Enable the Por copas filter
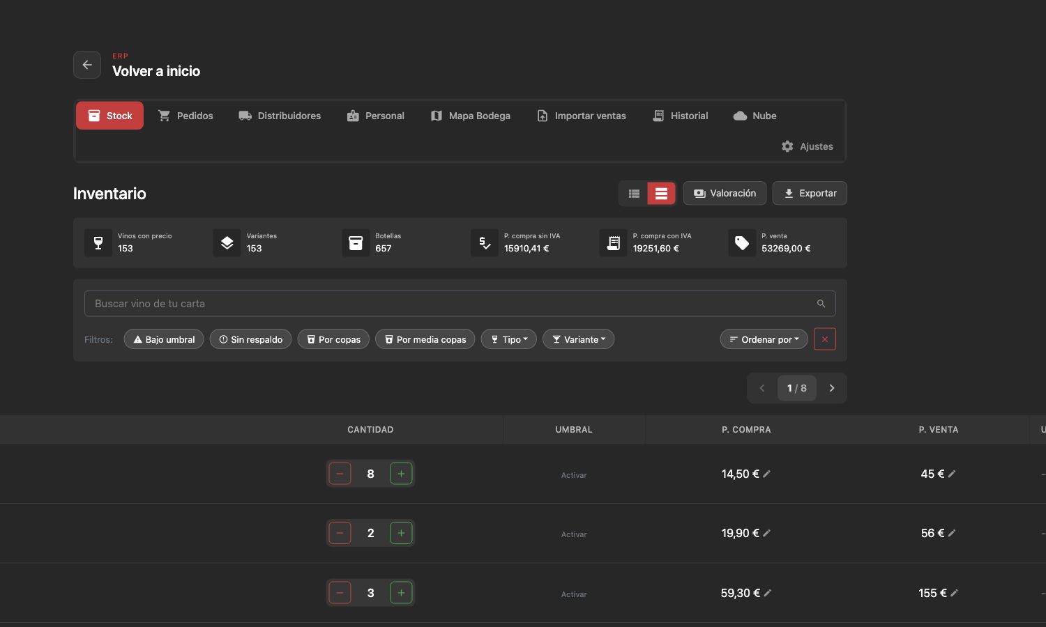This screenshot has width=1046, height=627. click(333, 339)
